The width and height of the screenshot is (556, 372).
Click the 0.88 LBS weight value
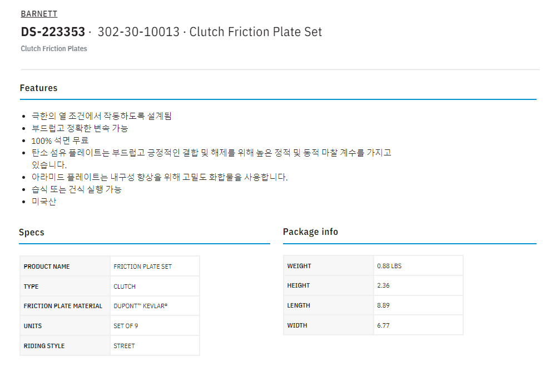[x=389, y=266]
